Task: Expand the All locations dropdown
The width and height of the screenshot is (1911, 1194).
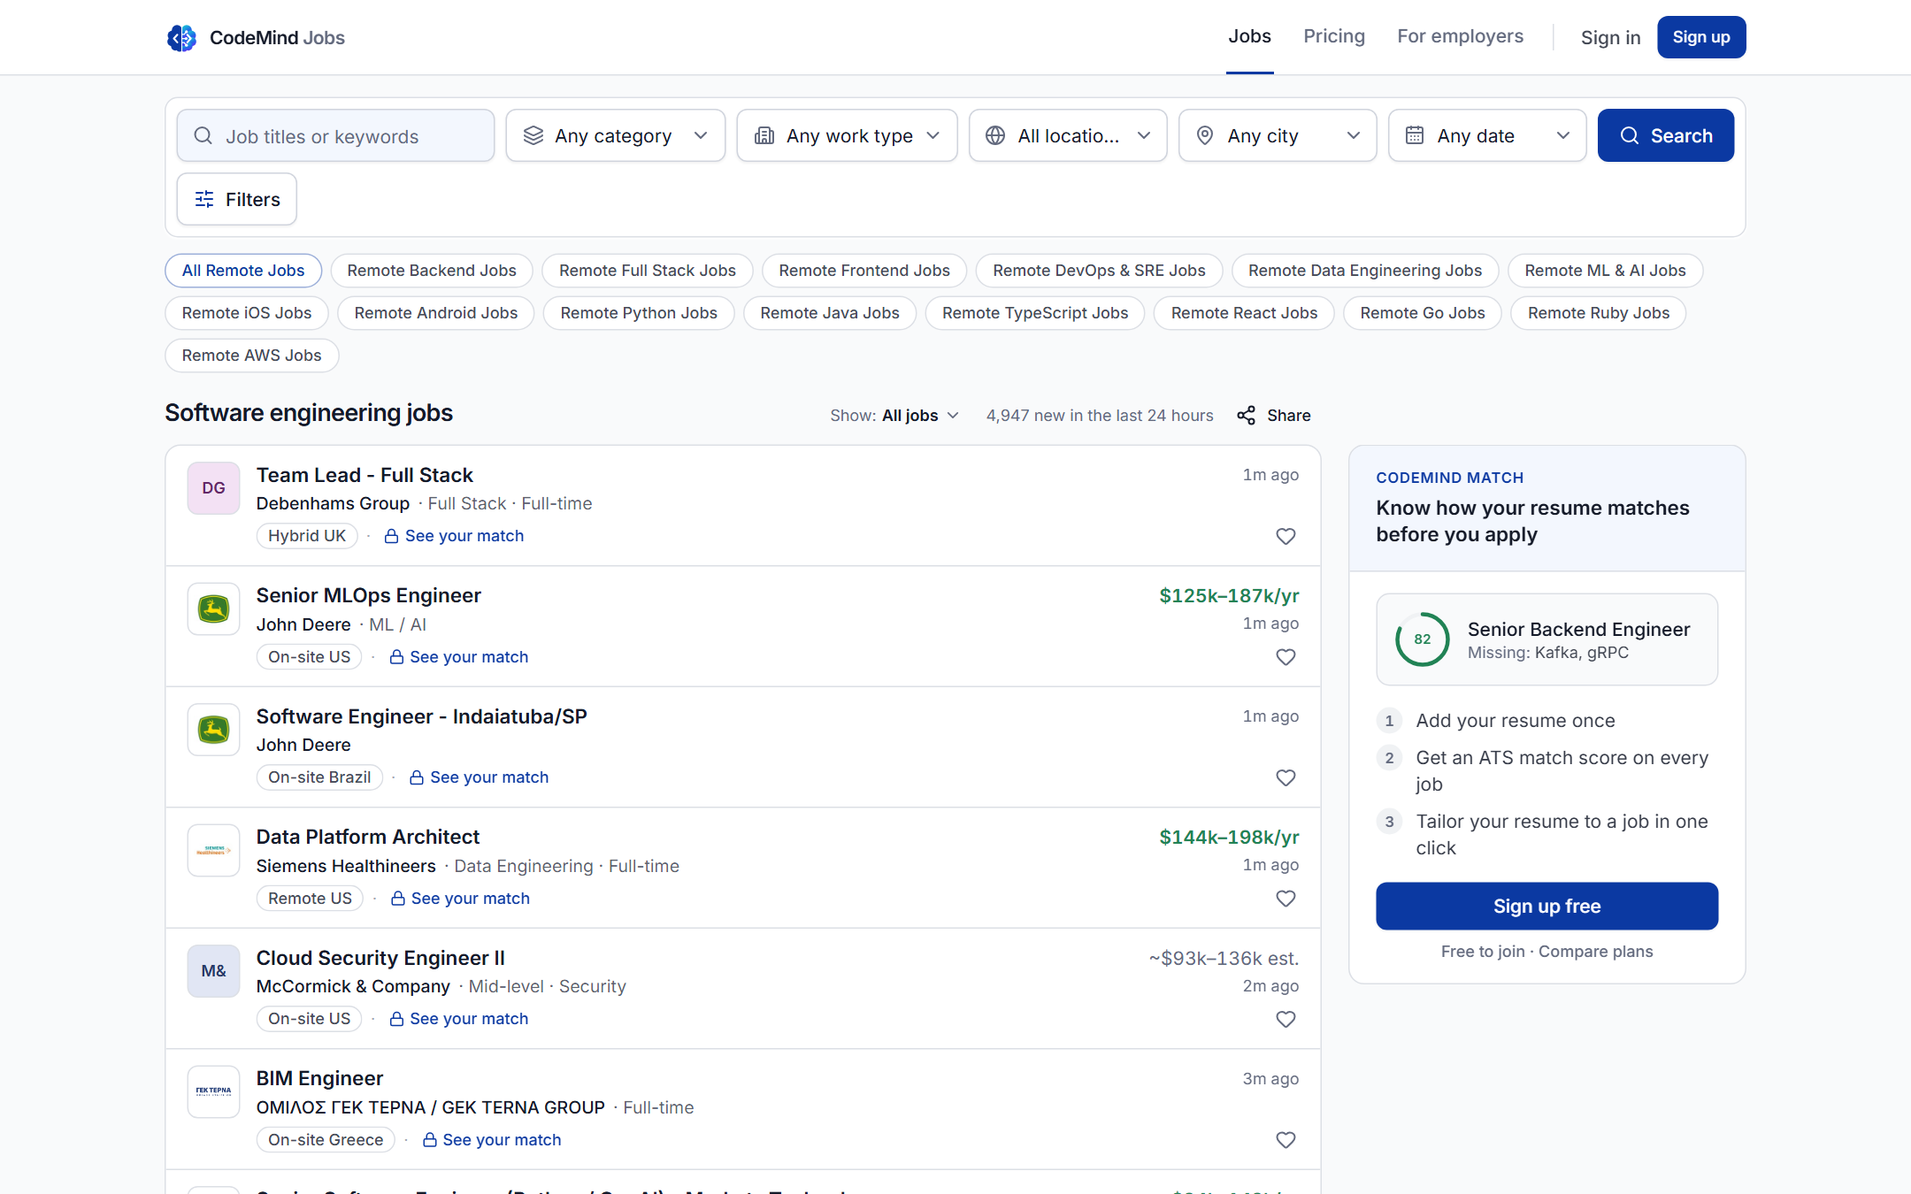Action: tap(1068, 135)
